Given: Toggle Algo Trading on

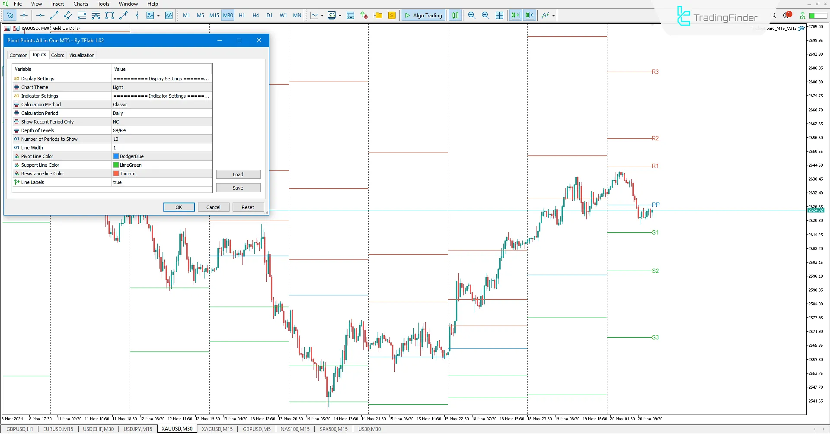Looking at the screenshot, I should tap(423, 15).
